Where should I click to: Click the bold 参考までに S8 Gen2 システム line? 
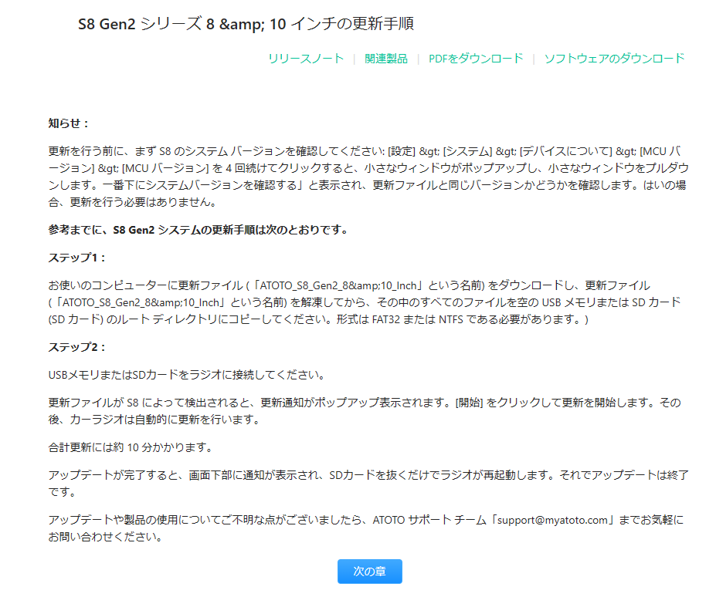[198, 230]
